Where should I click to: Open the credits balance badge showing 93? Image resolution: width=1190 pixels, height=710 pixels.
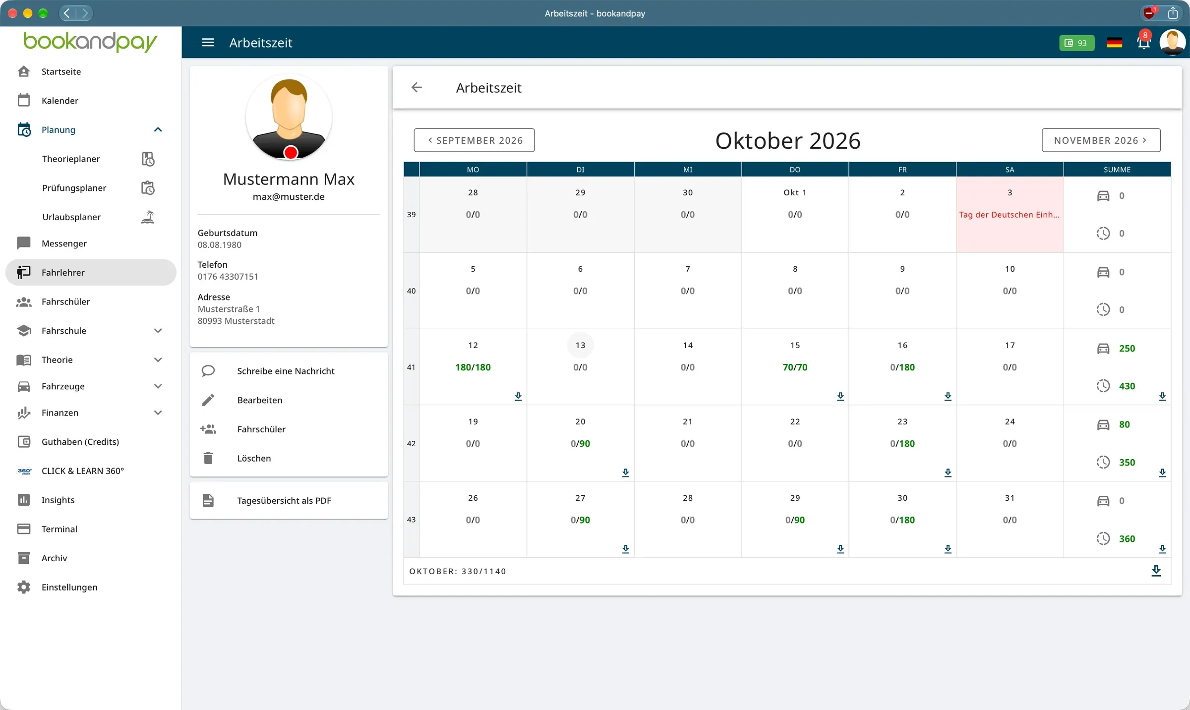coord(1076,43)
